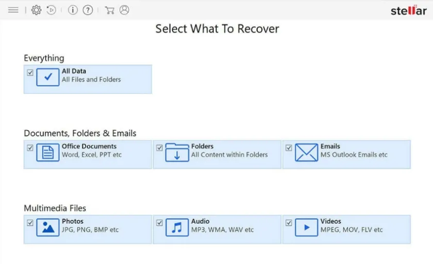The height and width of the screenshot is (264, 433).
Task: Uncheck the Photos checkbox
Action: point(30,223)
